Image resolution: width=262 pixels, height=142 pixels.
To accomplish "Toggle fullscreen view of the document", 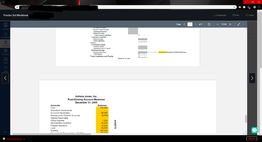I will pos(239,24).
